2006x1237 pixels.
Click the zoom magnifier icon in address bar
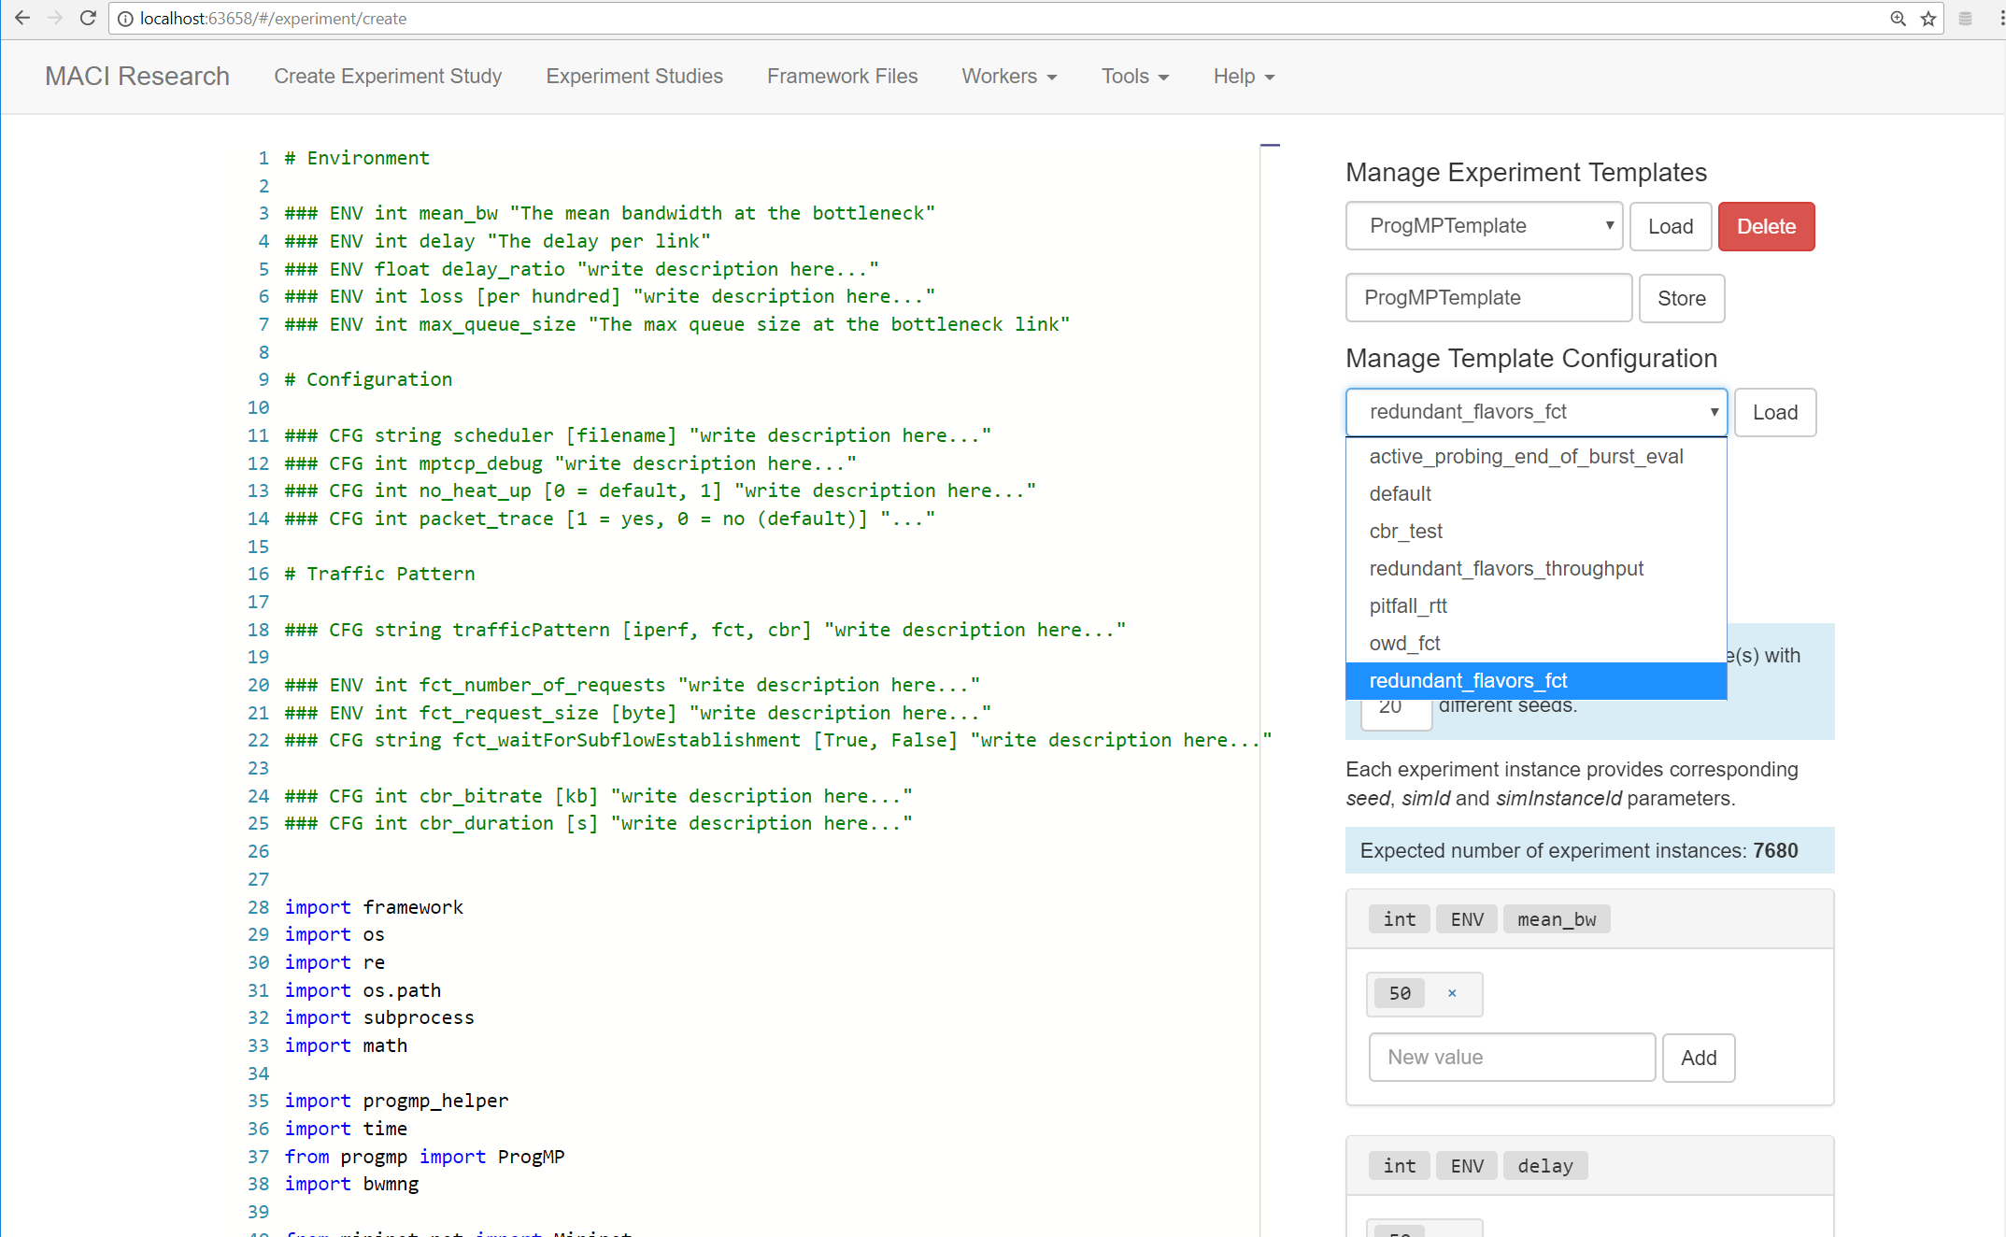point(1898,19)
